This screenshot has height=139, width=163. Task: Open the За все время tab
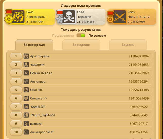[34, 45]
